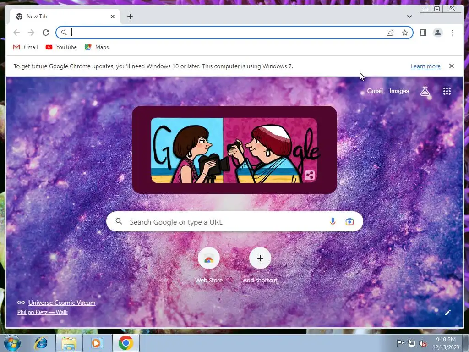Click the Google Doodle image
This screenshot has width=469, height=352.
coord(234,150)
